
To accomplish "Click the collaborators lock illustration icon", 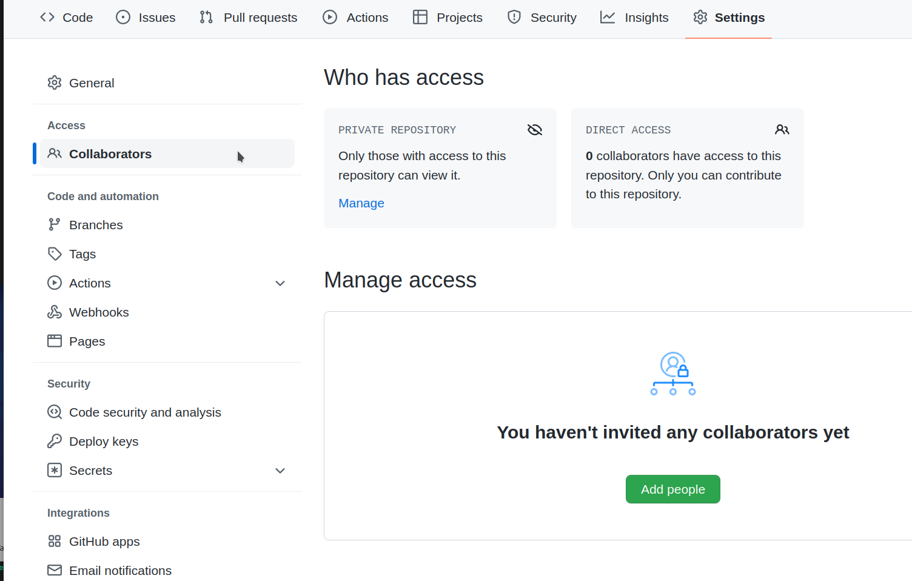I will click(673, 374).
